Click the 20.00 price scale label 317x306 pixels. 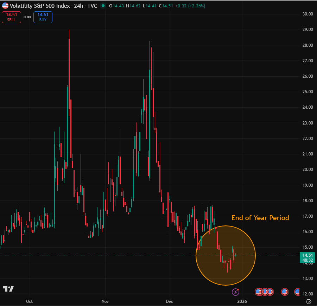coord(308,170)
